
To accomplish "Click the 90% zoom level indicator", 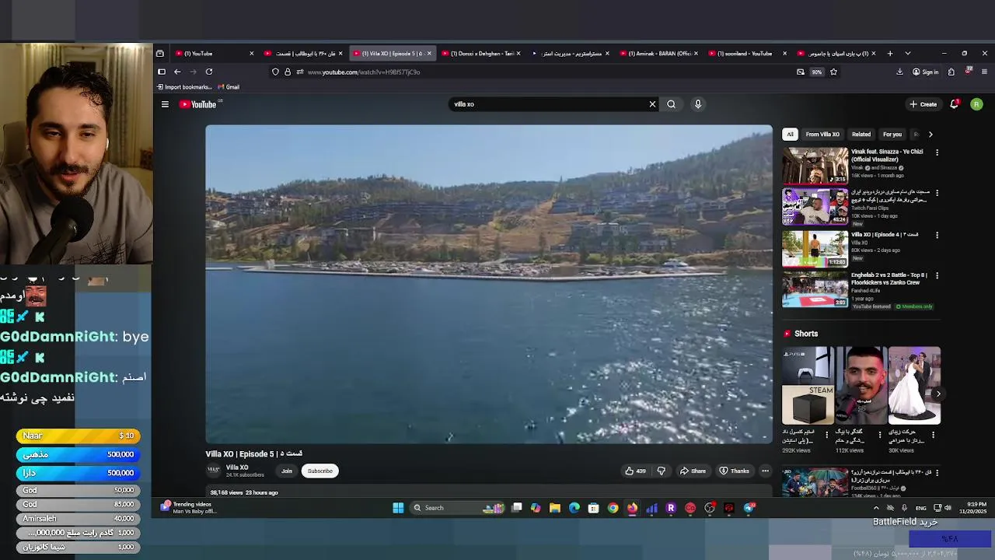I will click(816, 72).
